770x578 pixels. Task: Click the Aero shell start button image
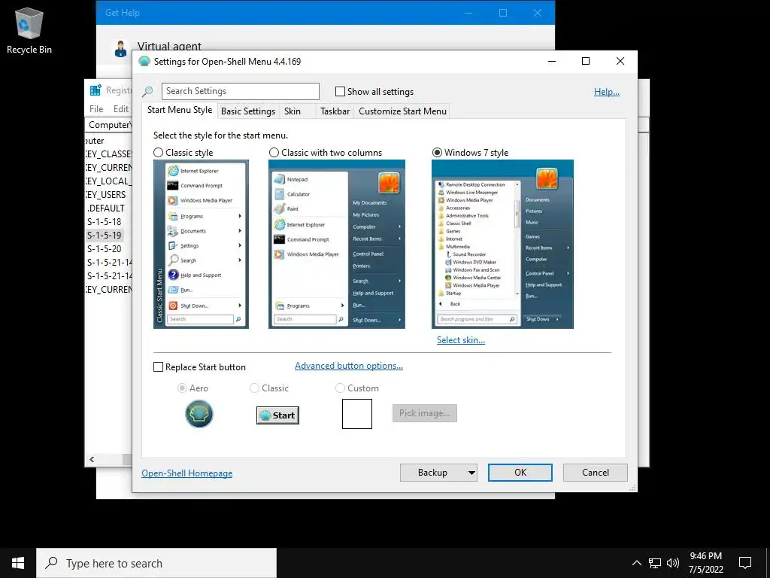[x=199, y=414]
